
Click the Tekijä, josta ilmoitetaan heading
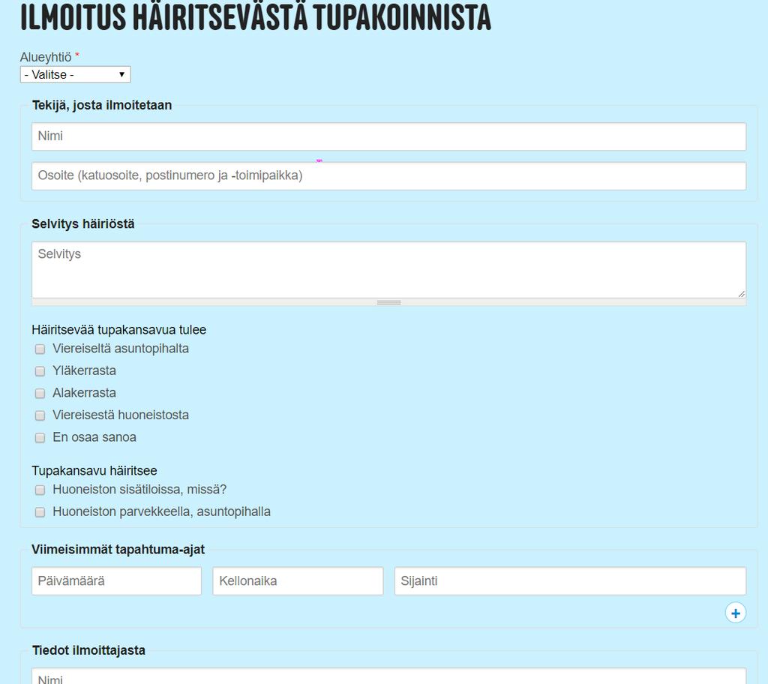tap(102, 105)
